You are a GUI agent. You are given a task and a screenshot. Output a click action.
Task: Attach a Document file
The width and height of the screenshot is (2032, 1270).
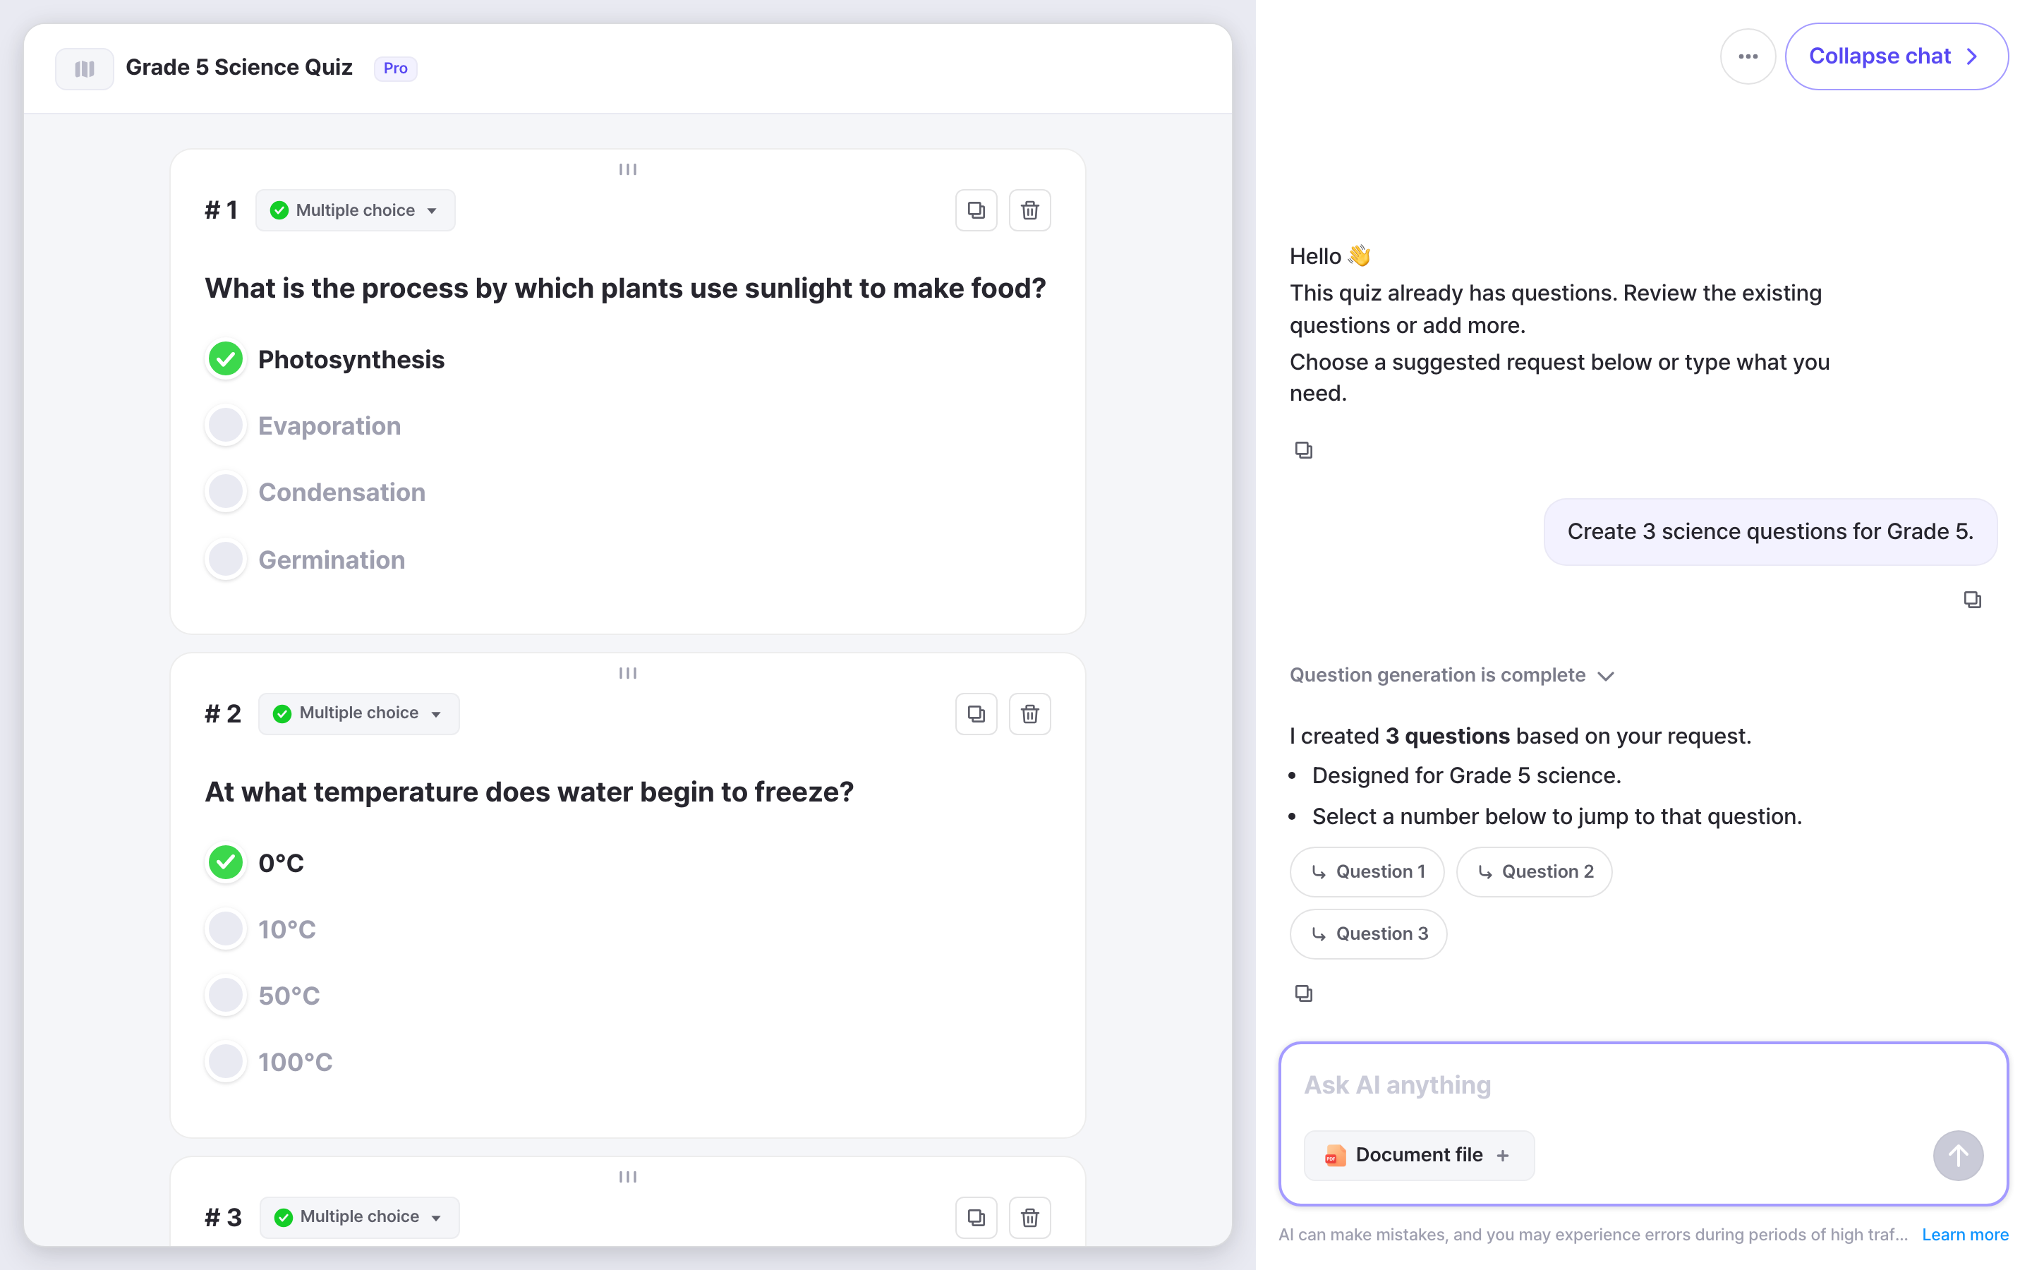(x=1419, y=1156)
